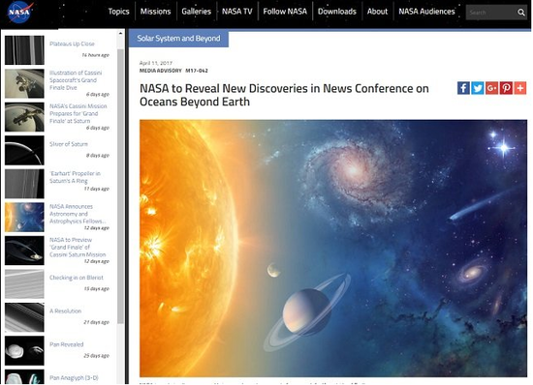This screenshot has width=533, height=385.
Task: Click the NASA logo icon
Action: [19, 13]
